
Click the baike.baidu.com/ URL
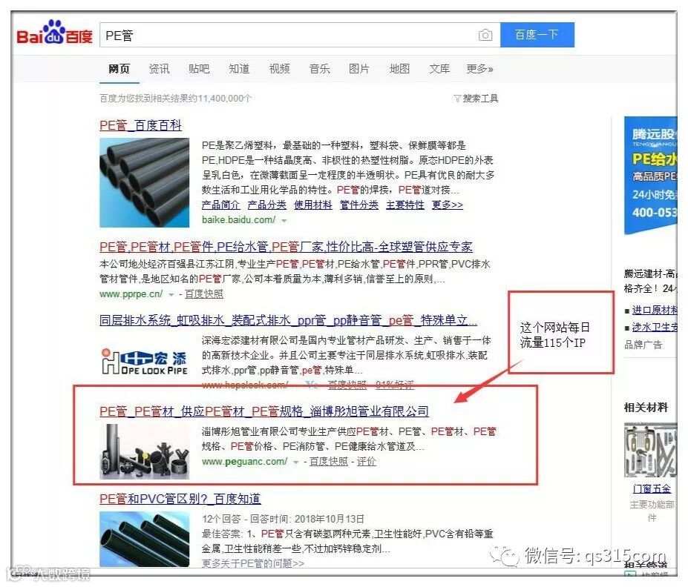tap(239, 220)
